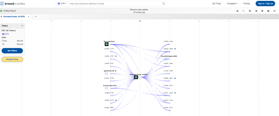This screenshot has height=116, width=279.
Task: Select address node 0x49b9...7ff9
Action: (x=109, y=93)
